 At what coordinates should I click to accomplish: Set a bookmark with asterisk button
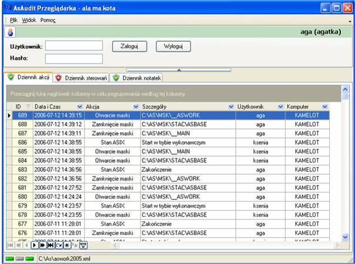pos(67,245)
